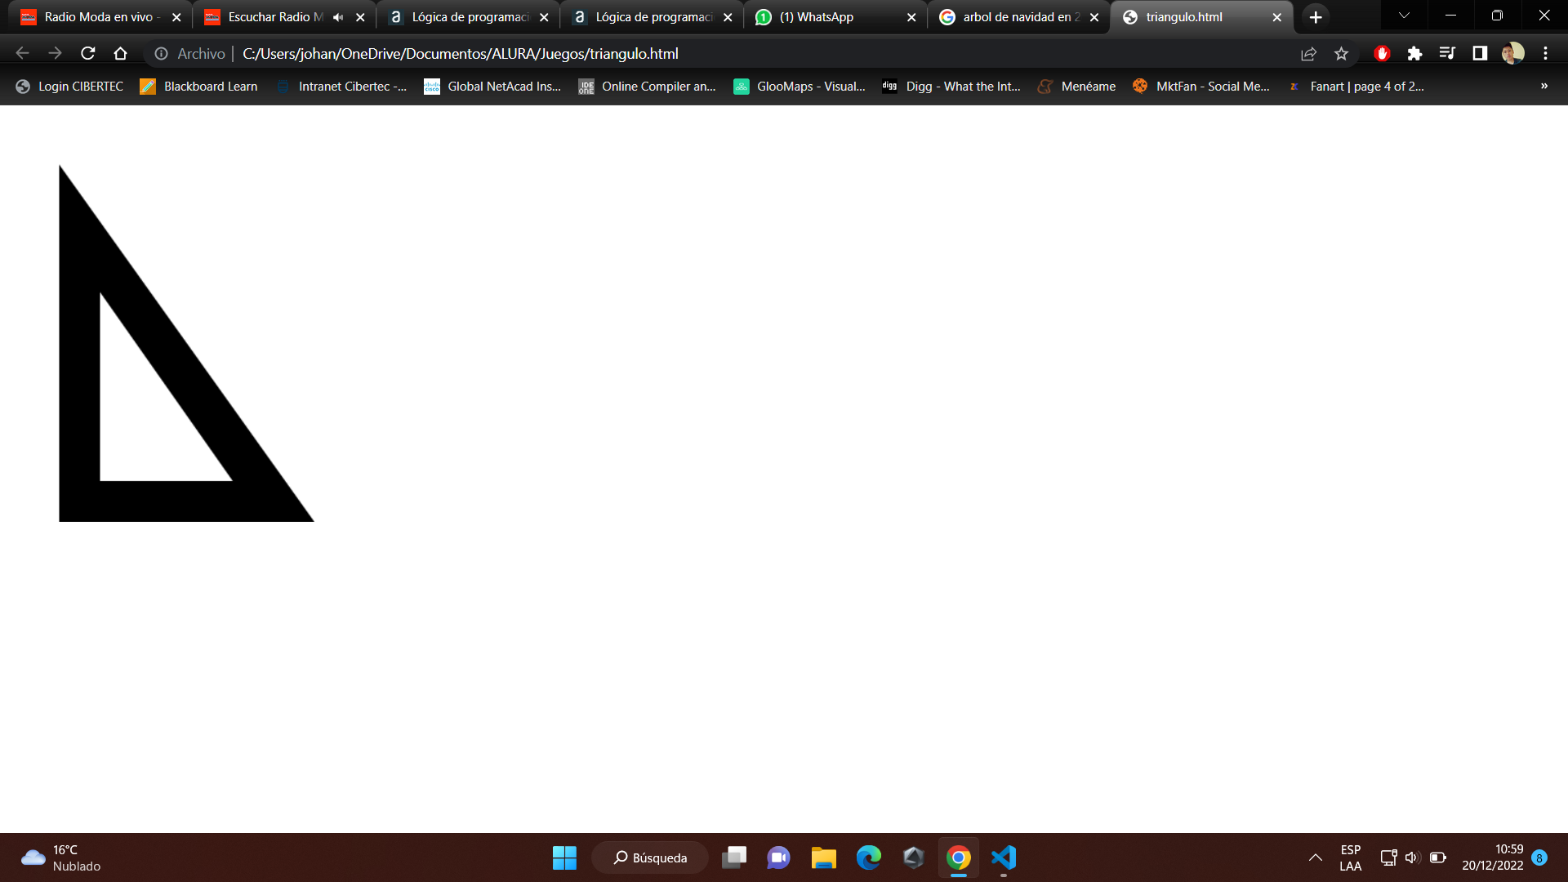Click the page refresh icon
The image size is (1568, 882).
point(91,54)
